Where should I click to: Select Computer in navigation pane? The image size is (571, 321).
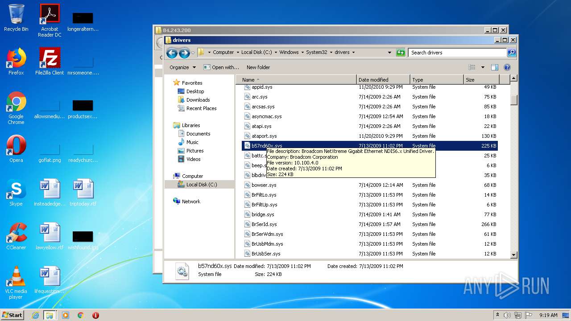coord(192,176)
